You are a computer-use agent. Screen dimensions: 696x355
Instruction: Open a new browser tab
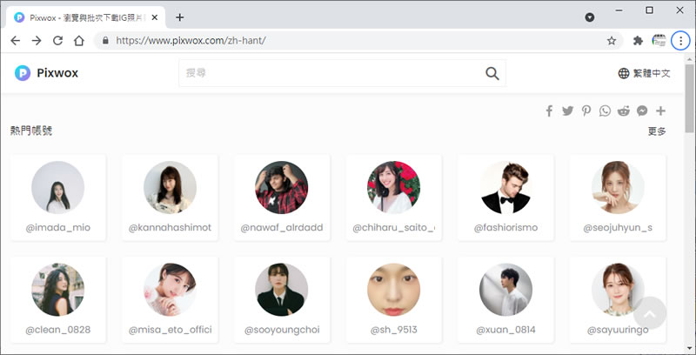coord(179,17)
